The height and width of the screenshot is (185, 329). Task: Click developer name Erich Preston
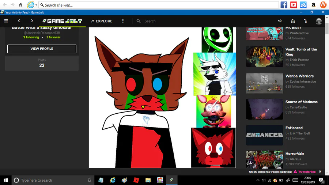(x=299, y=60)
